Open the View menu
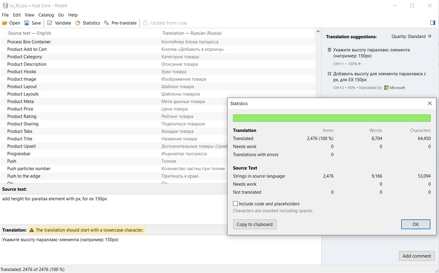439x273 pixels. 30,15
